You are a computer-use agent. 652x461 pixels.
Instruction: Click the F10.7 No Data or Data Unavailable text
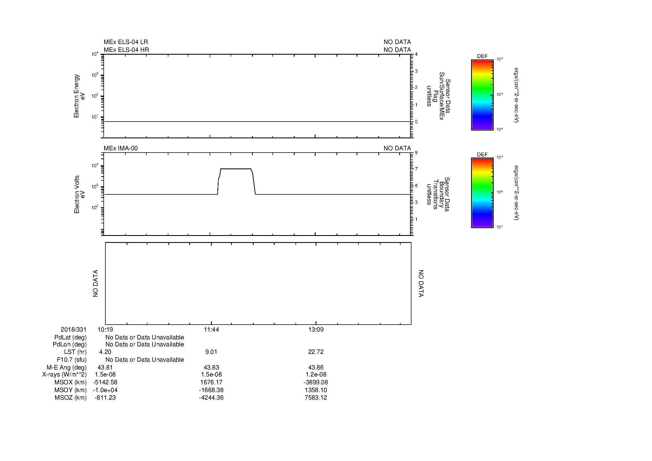coord(145,360)
